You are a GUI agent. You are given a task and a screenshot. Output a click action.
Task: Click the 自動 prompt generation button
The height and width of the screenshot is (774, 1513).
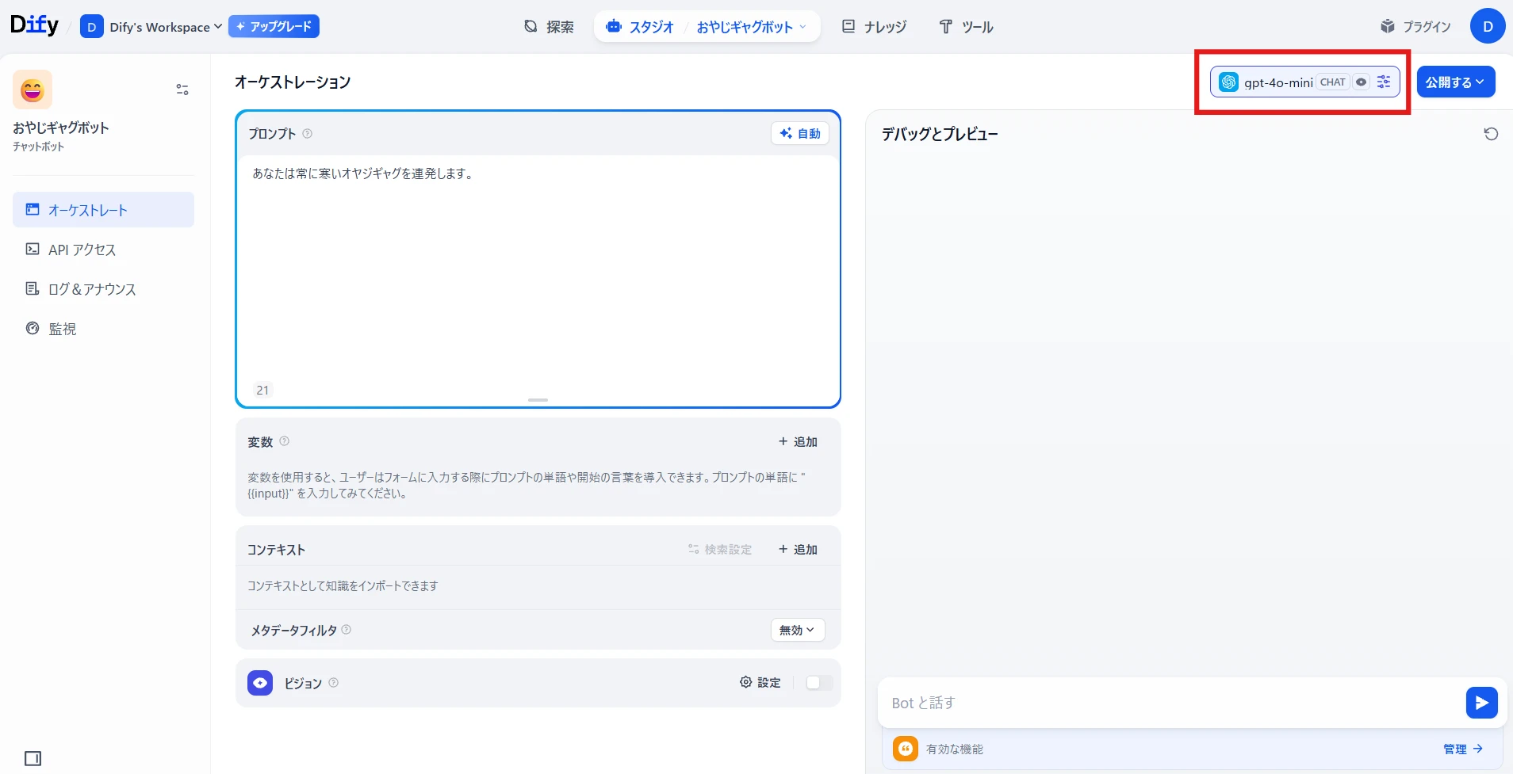(x=800, y=134)
